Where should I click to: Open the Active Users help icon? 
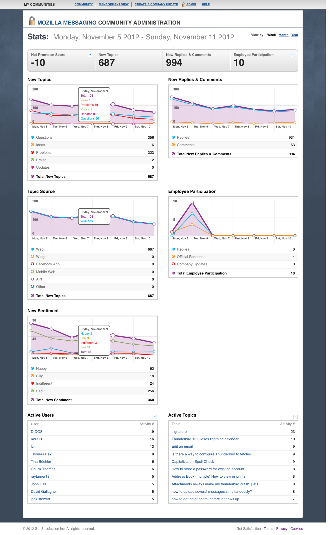pyautogui.click(x=155, y=417)
